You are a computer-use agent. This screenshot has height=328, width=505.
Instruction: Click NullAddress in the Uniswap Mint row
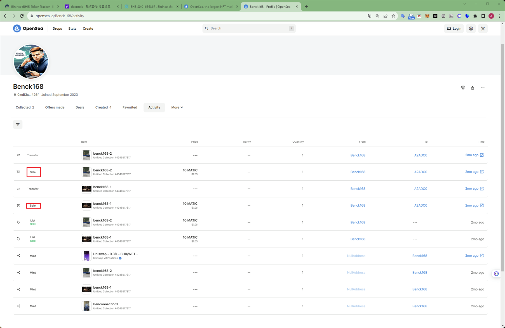[356, 256]
